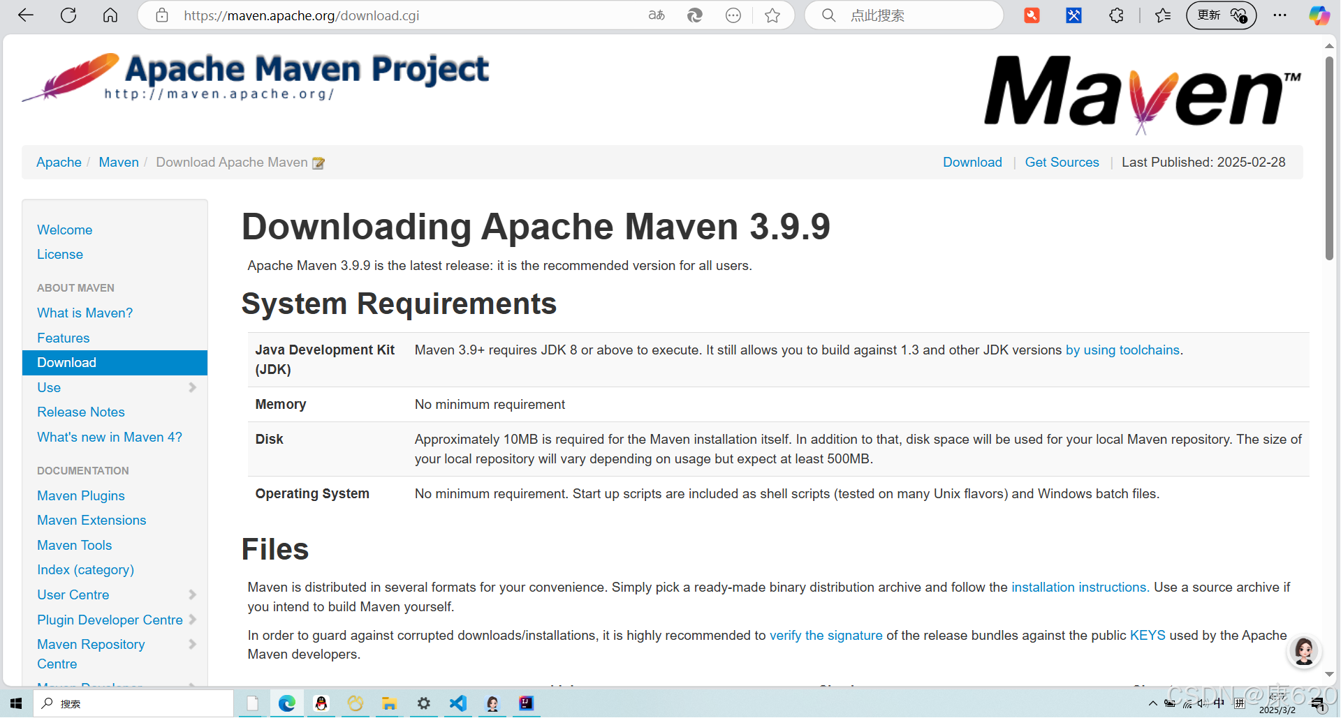Expand the Plugin Developer Centre chevron
This screenshot has height=718, width=1341.
coord(193,620)
